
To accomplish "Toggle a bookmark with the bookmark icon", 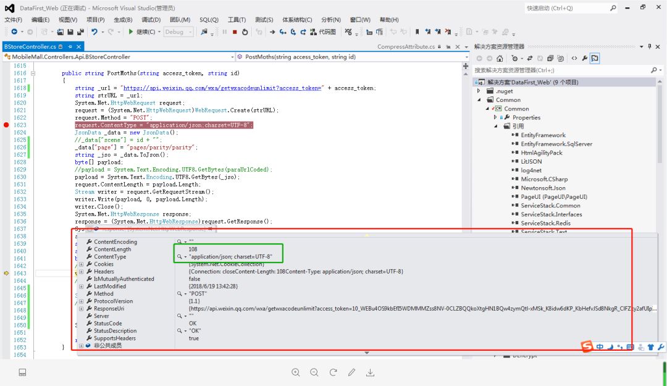I will point(417,32).
